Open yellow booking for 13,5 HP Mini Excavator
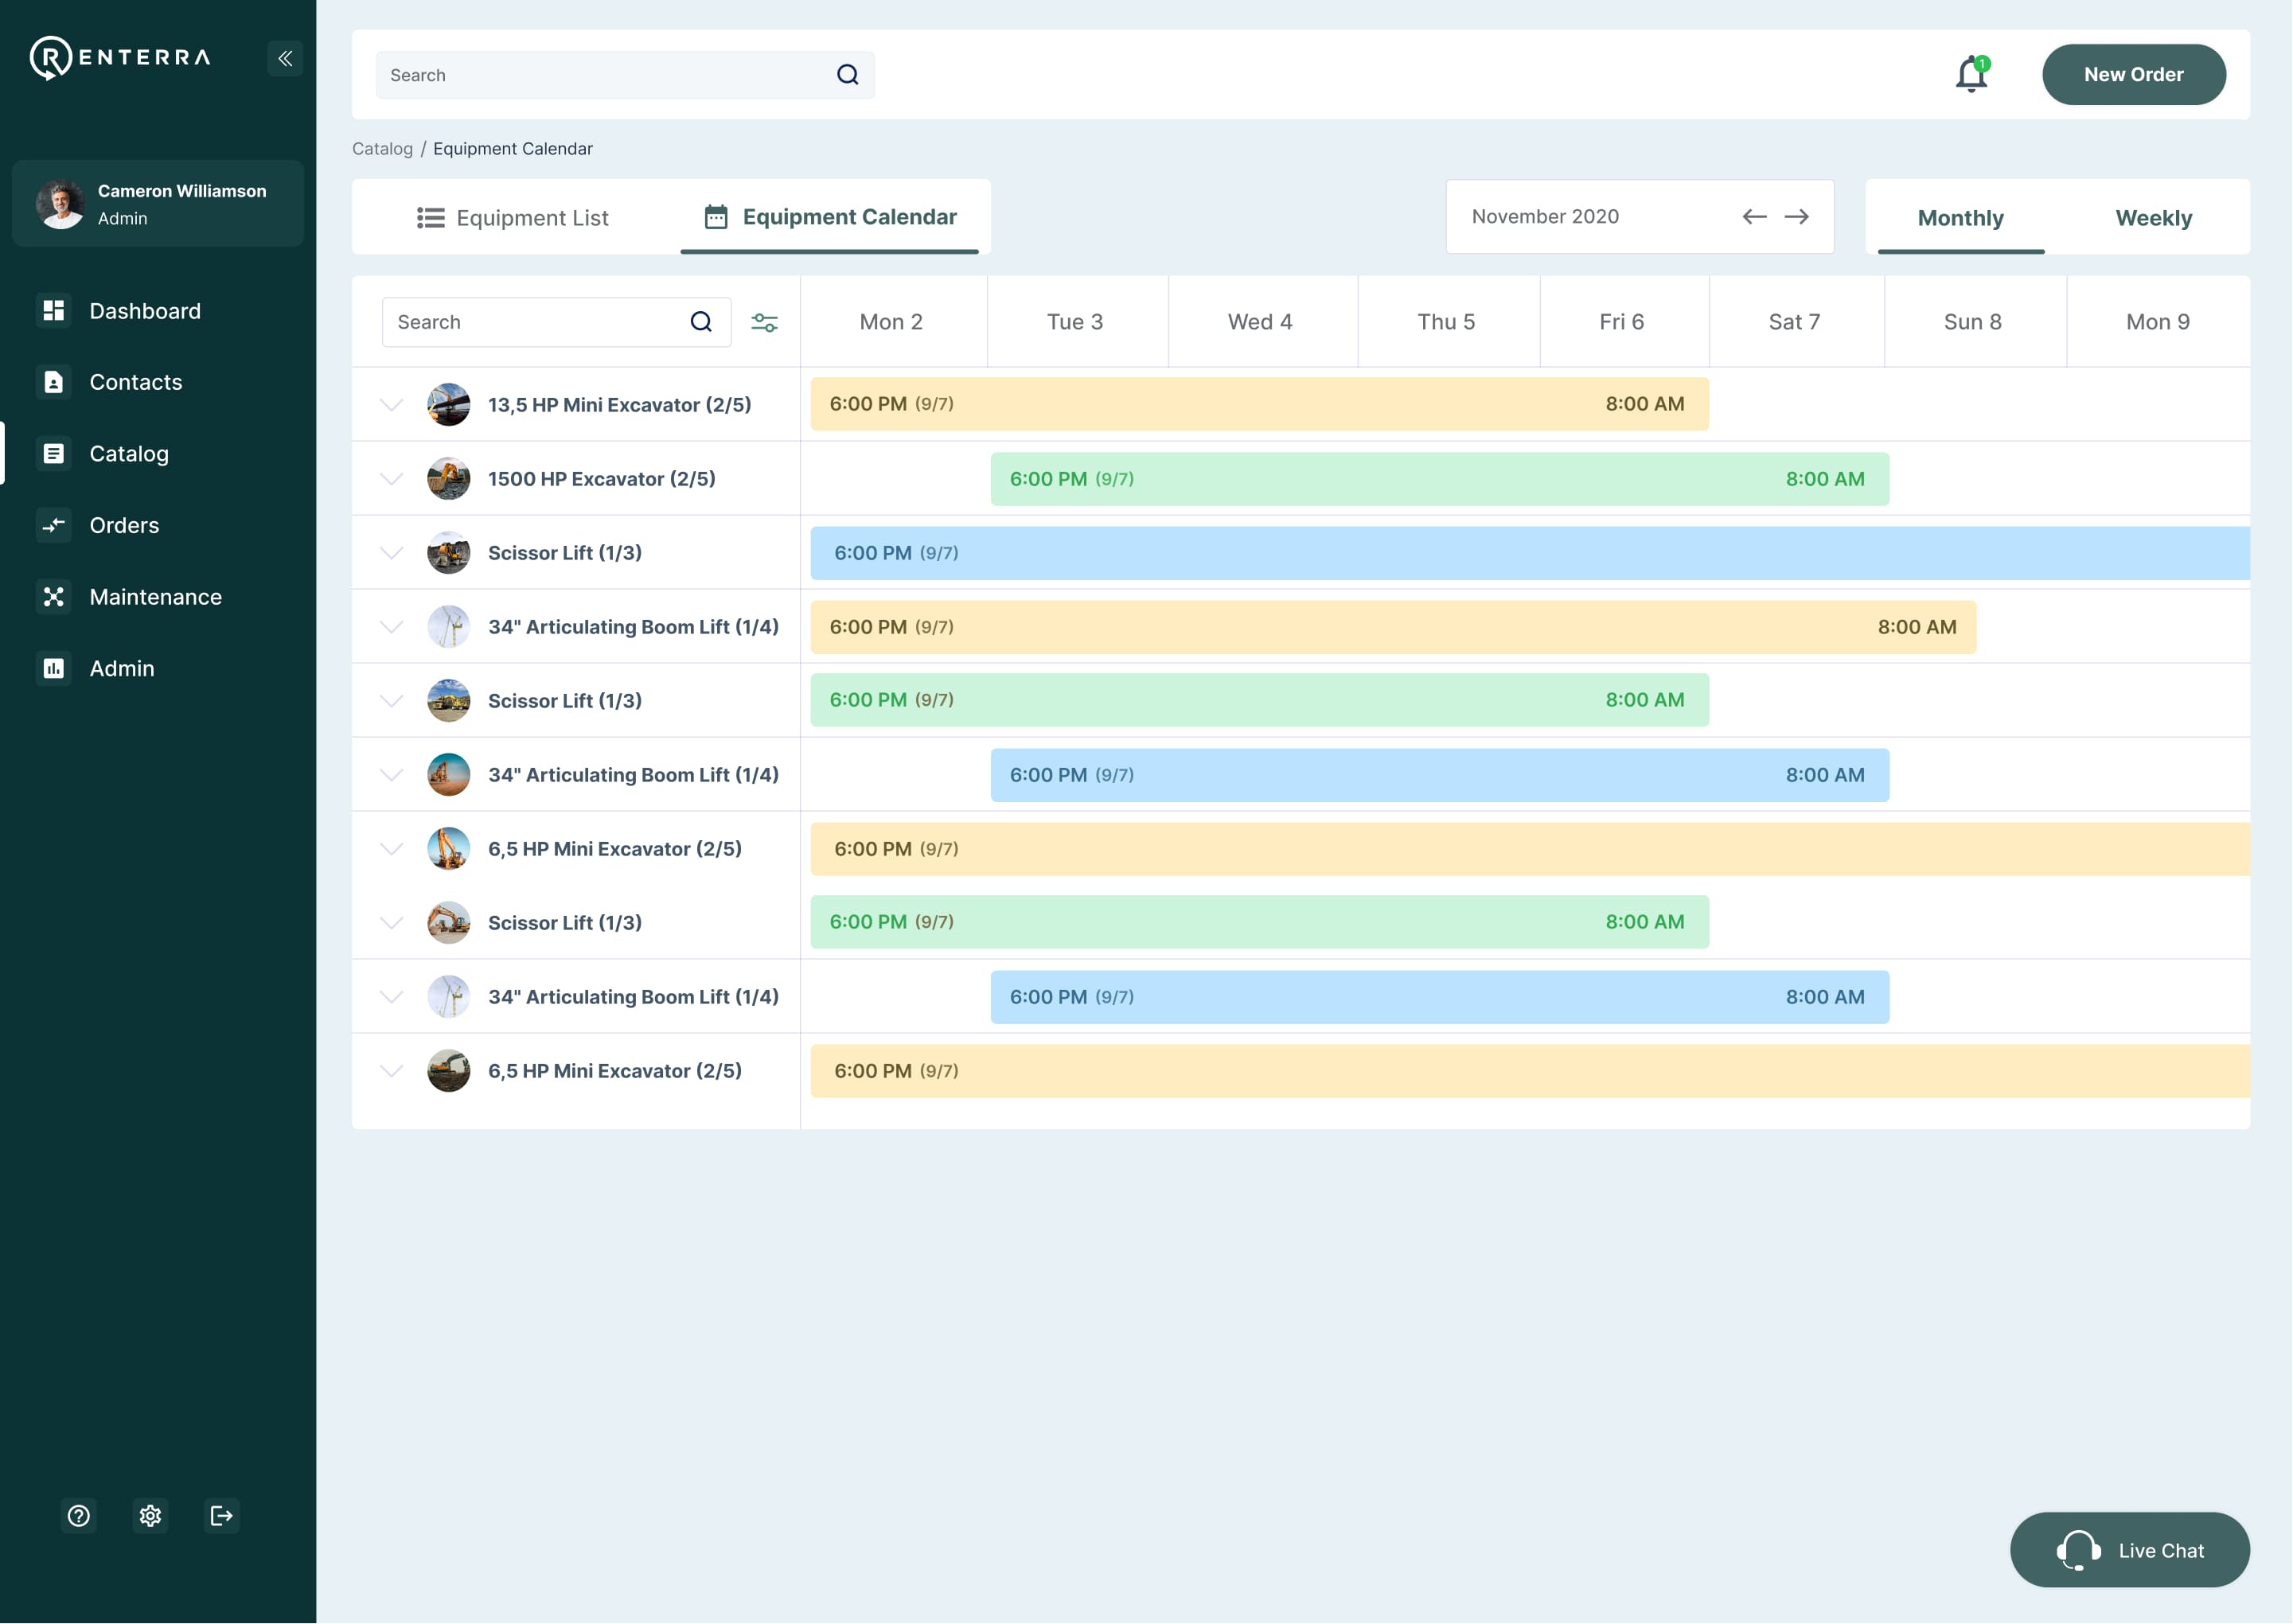Viewport: 2293px width, 1624px height. click(1259, 404)
